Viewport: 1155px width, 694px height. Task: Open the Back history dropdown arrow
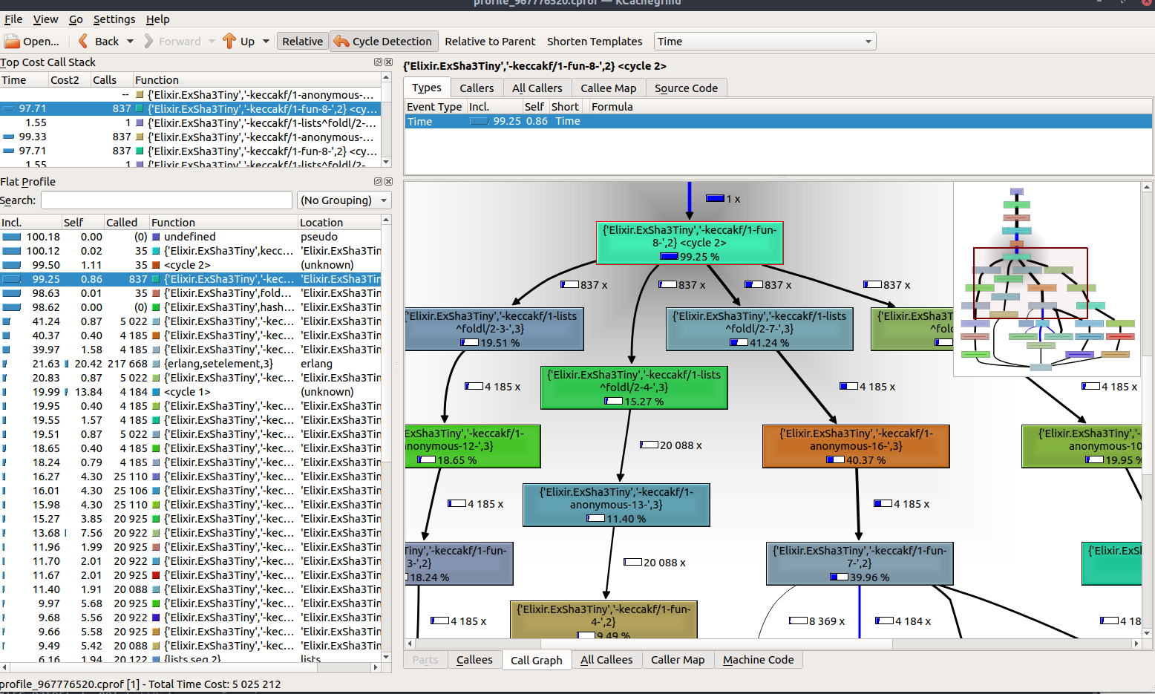131,42
